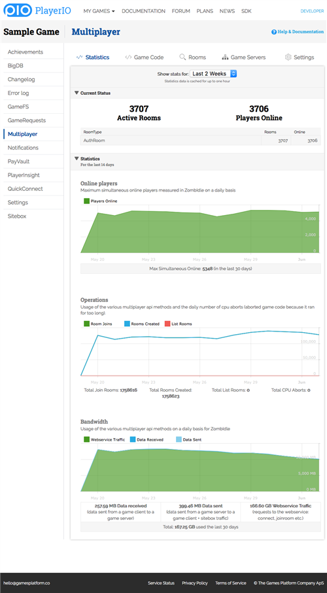The image size is (327, 593).
Task: Click the Help question mark icon
Action: click(x=274, y=32)
